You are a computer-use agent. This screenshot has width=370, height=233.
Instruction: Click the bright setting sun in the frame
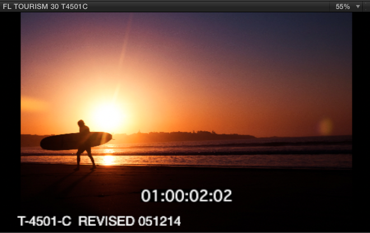(x=108, y=116)
